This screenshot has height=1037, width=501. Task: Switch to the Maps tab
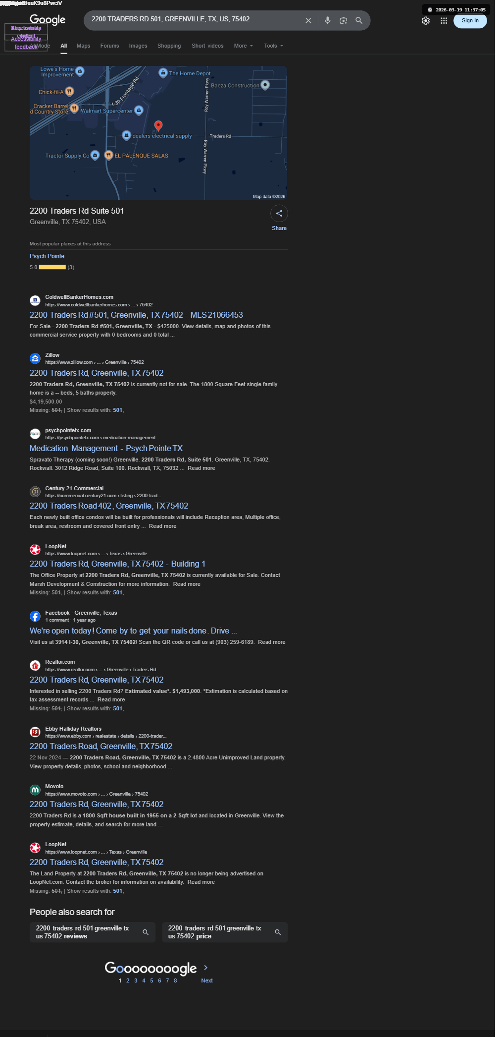83,46
